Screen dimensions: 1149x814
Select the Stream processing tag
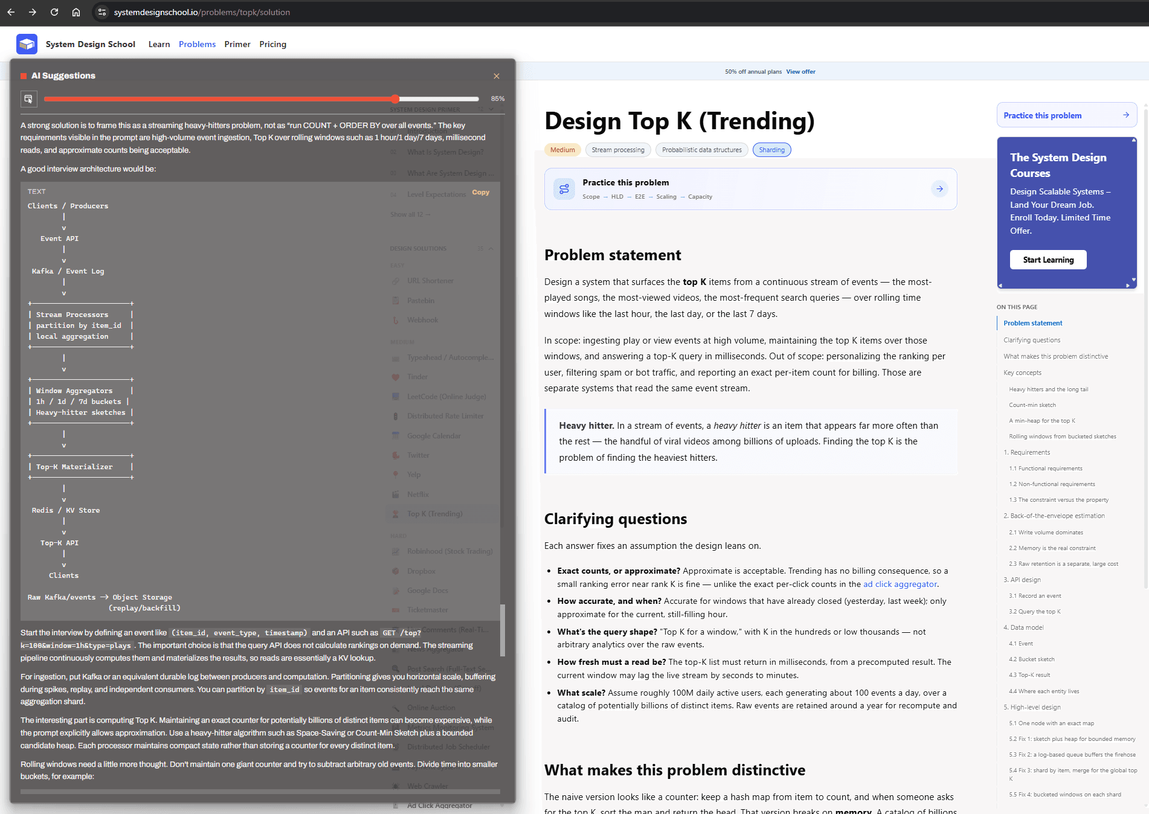(x=618, y=150)
